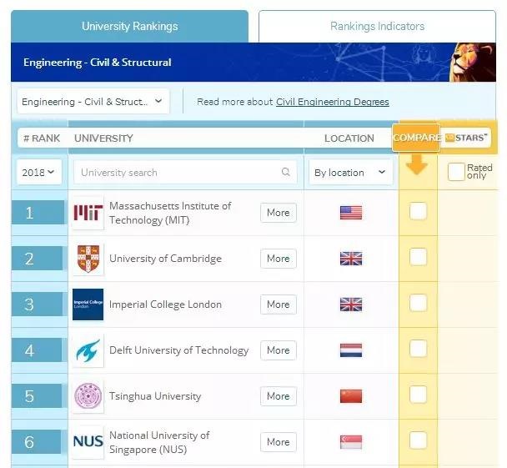Viewport: 507px width, 468px height.
Task: Click rank number 2 cell
Action: click(38, 259)
